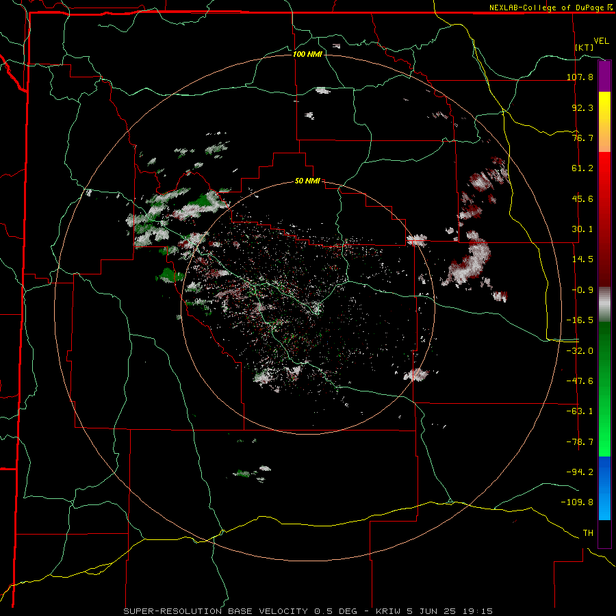Click the VEL legend heading

click(601, 41)
